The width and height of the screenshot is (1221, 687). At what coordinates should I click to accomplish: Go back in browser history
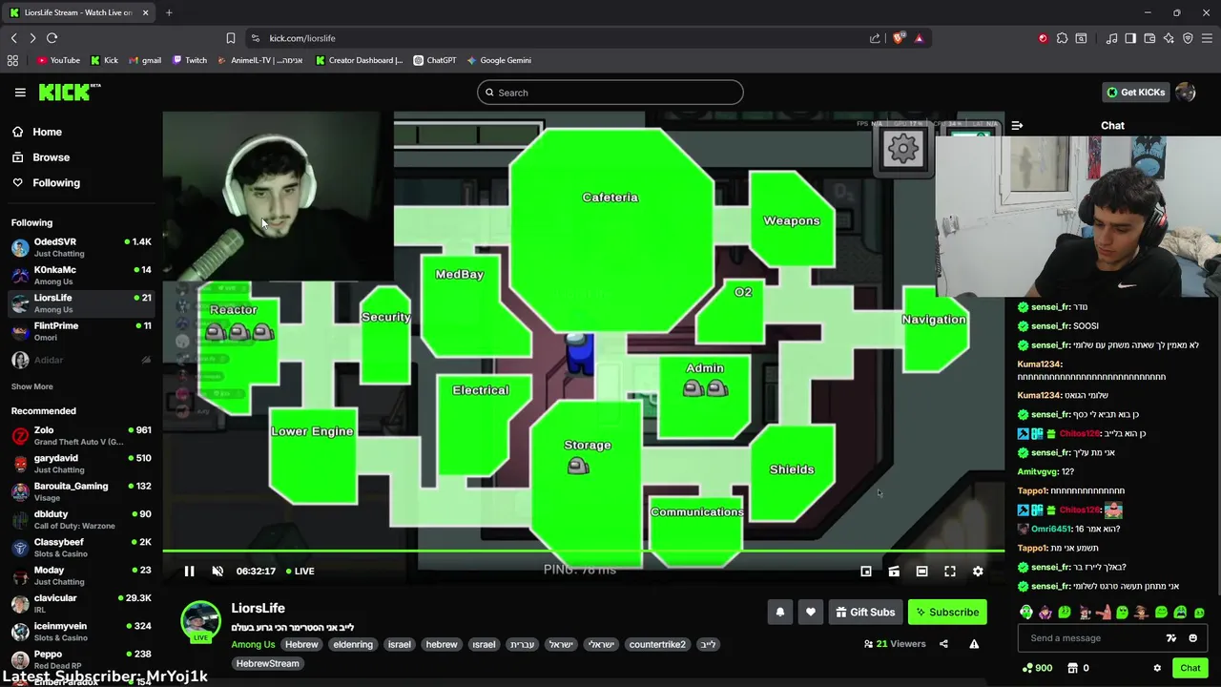[x=13, y=38]
